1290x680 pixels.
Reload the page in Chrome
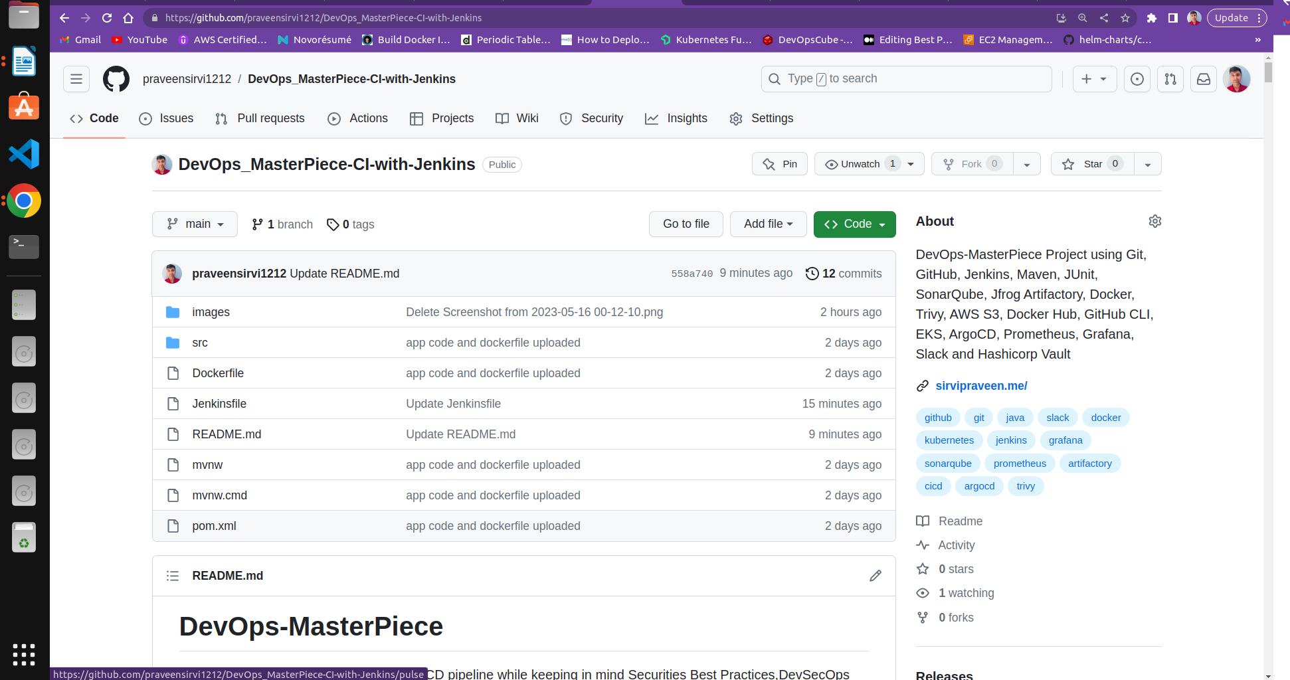107,18
